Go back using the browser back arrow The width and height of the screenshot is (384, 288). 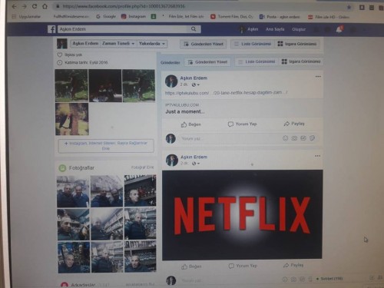click(x=14, y=6)
